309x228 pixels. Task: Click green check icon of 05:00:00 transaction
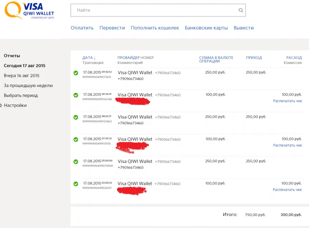76,162
